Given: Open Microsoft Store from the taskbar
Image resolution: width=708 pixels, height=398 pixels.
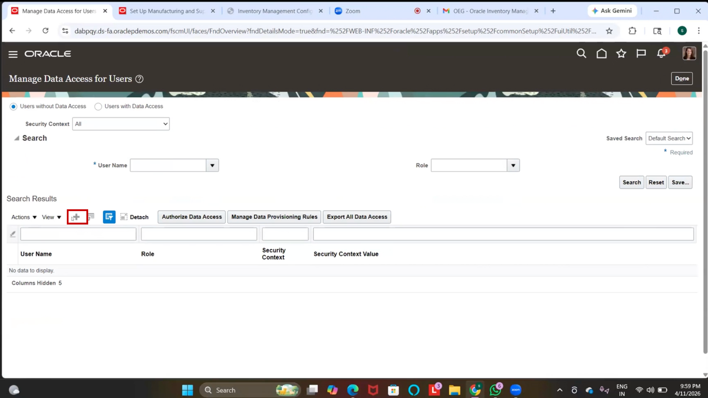Looking at the screenshot, I should pos(393,390).
